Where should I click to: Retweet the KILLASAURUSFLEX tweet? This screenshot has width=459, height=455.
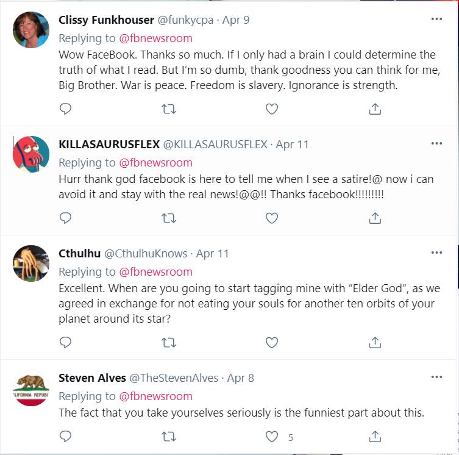tap(169, 218)
